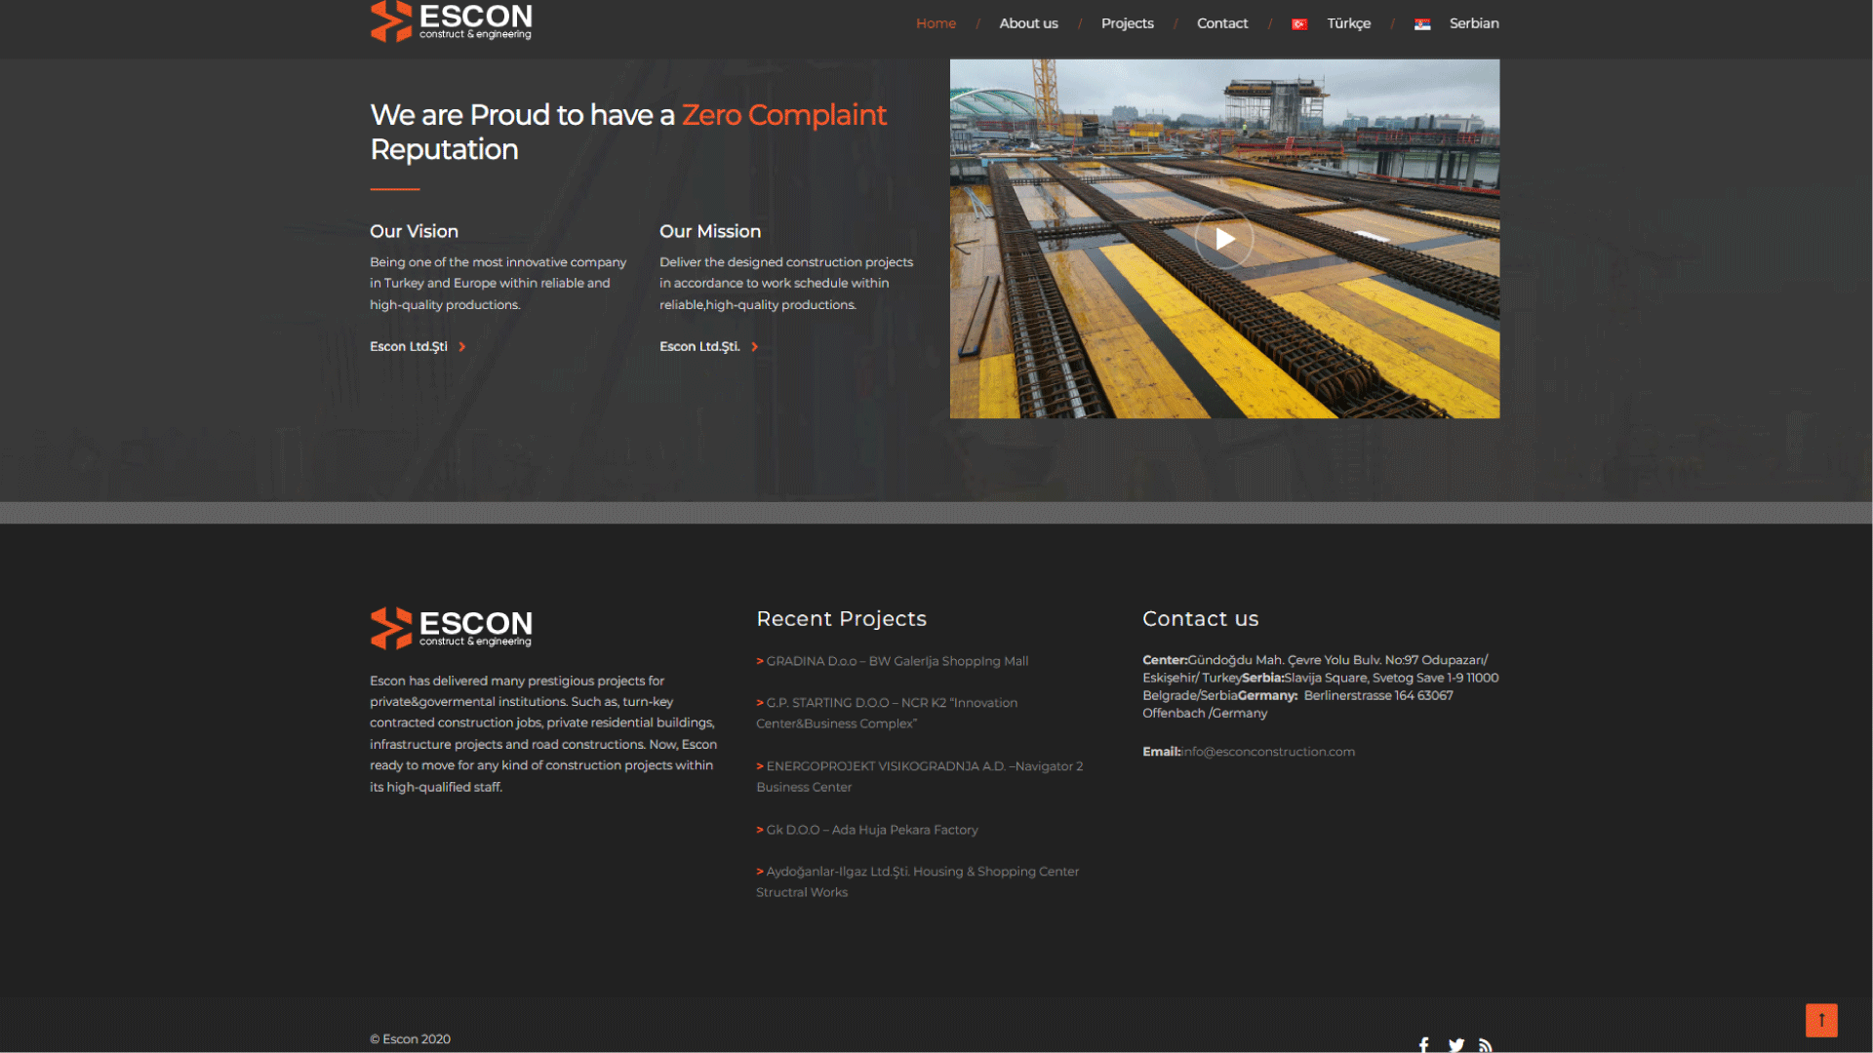Image resolution: width=1873 pixels, height=1053 pixels.
Task: Click the ESCON logo in header
Action: (451, 21)
